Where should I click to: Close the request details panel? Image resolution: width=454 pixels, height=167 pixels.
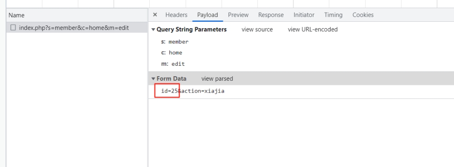(x=155, y=15)
